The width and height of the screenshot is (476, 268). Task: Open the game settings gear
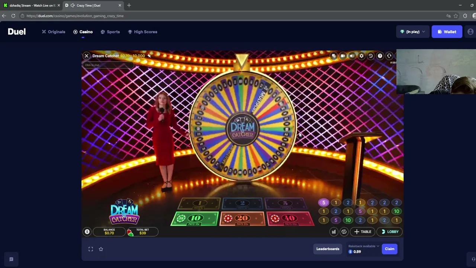pyautogui.click(x=361, y=56)
